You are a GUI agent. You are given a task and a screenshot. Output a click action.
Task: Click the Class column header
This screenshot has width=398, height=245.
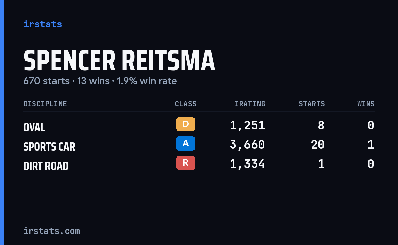[186, 104]
